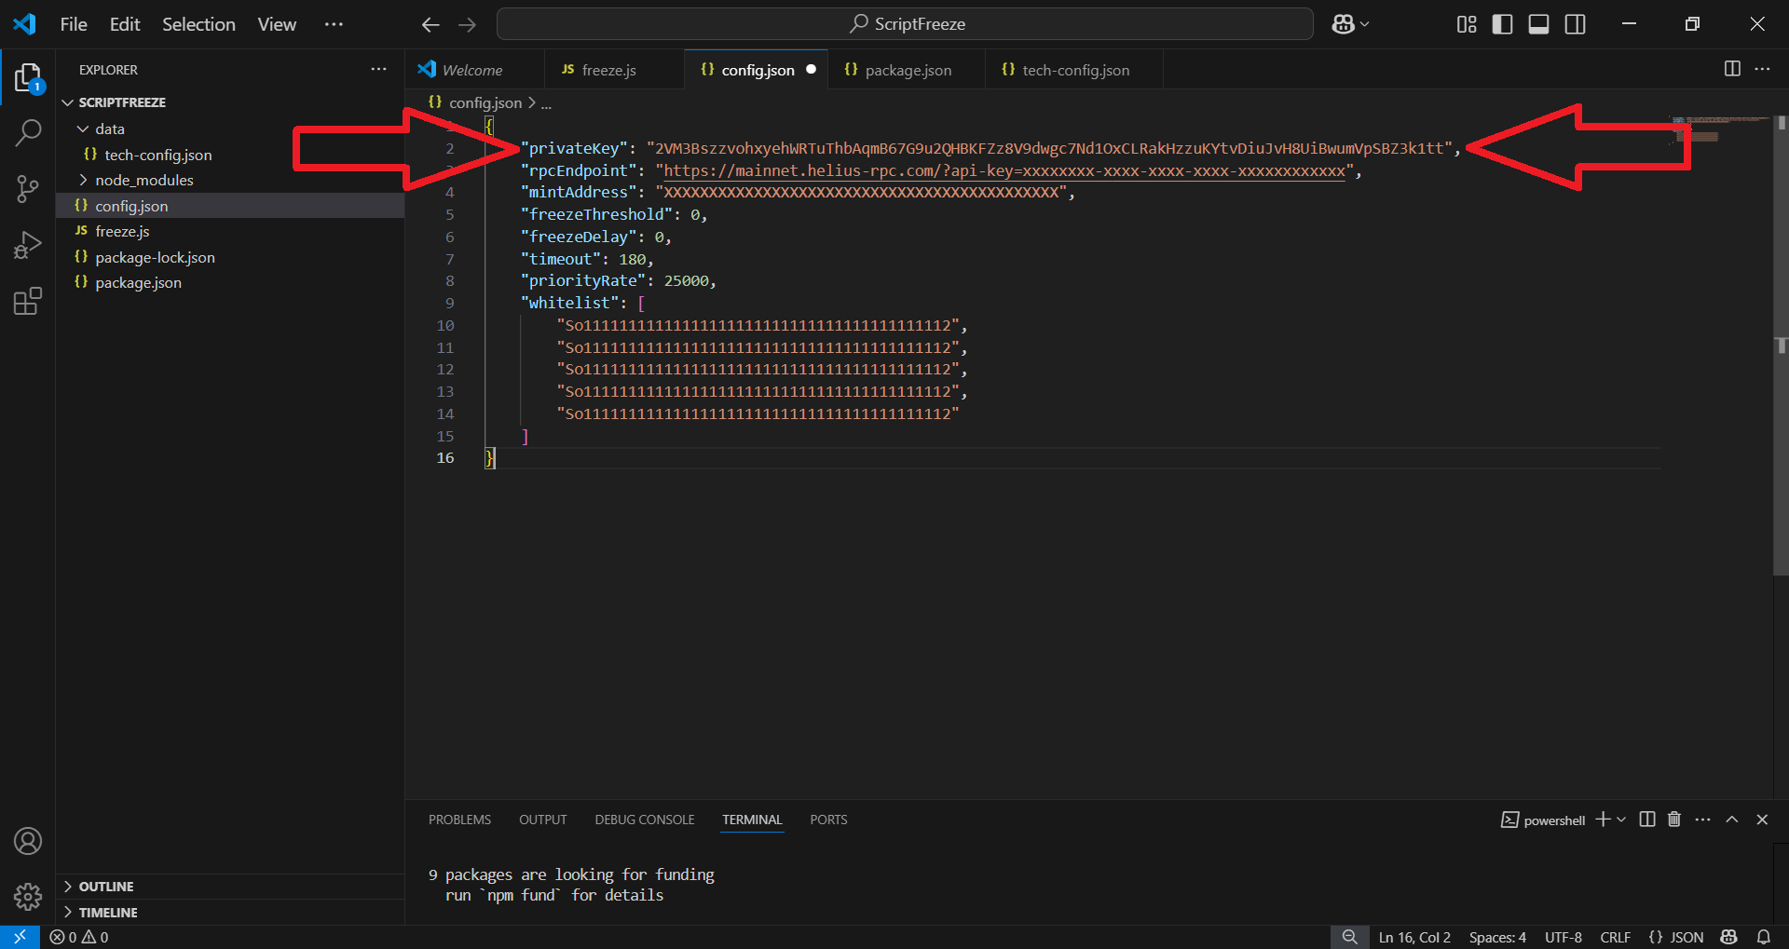Open the Explorer view in activity bar
Screen dimensions: 1789x949
coord(28,78)
